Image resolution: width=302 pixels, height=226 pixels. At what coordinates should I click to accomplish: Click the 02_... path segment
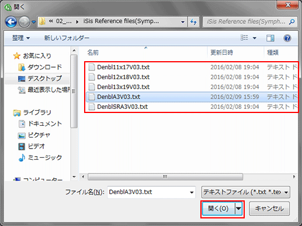tap(64, 21)
